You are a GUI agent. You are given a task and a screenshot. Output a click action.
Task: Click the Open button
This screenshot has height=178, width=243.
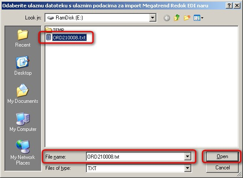pyautogui.click(x=222, y=156)
